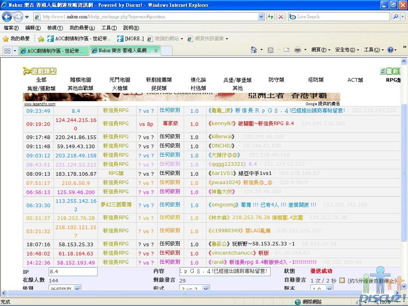Open the 編輯(E) menu
The height and width of the screenshot is (306, 408).
click(x=33, y=28)
